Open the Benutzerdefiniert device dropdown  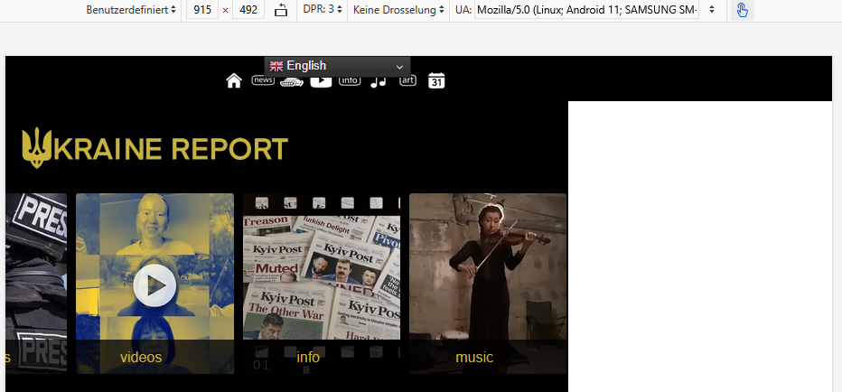132,10
